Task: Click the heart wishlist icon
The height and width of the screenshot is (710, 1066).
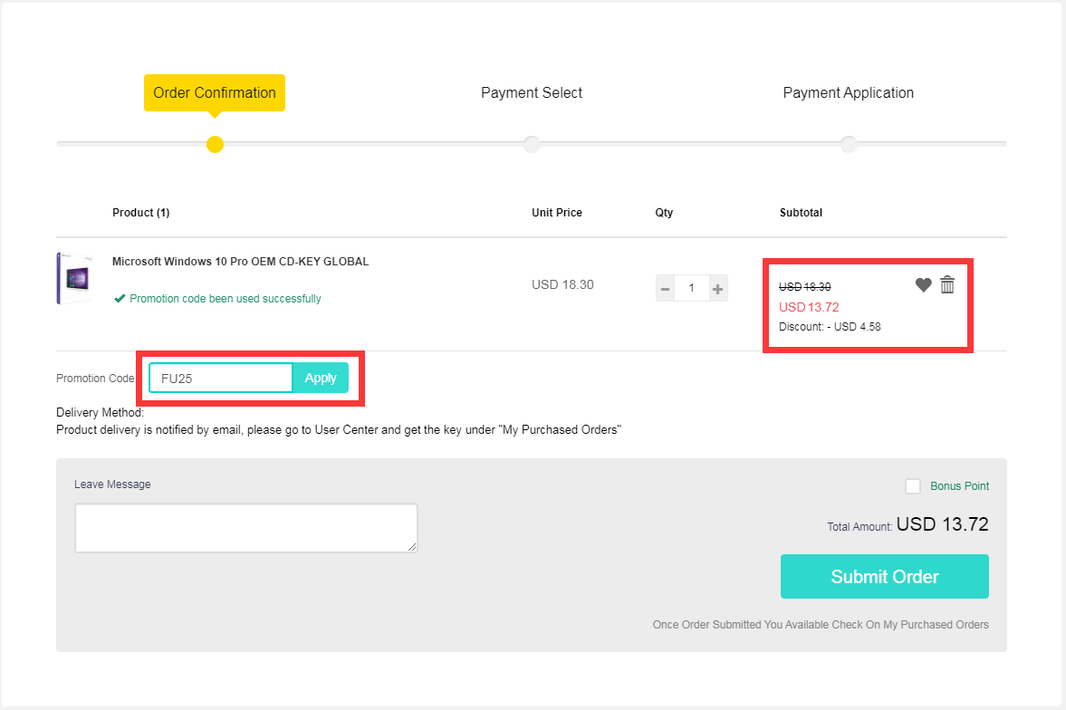Action: tap(923, 285)
